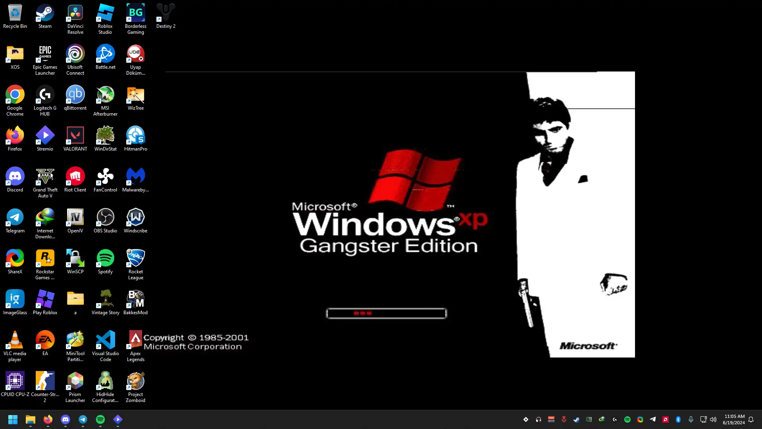Click the Logitech G HUB desktop shortcut

click(45, 101)
